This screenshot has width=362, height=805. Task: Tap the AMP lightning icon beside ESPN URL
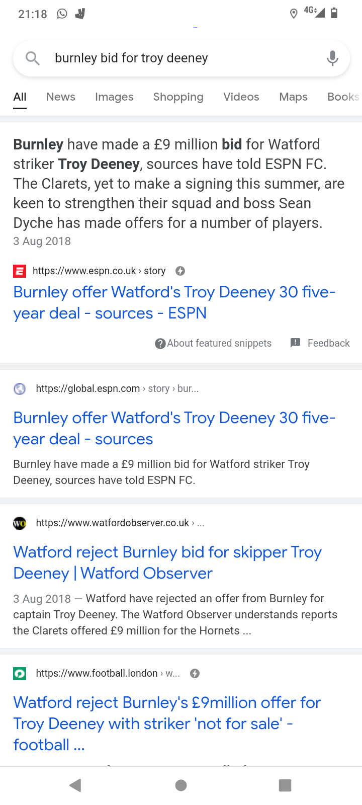pos(180,271)
